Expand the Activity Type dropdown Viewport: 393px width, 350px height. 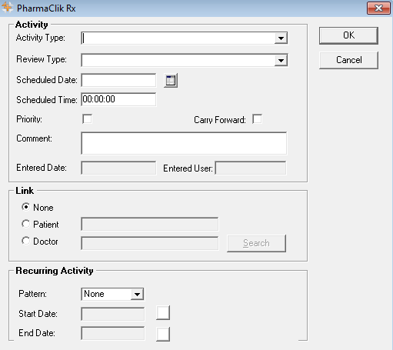coord(281,38)
